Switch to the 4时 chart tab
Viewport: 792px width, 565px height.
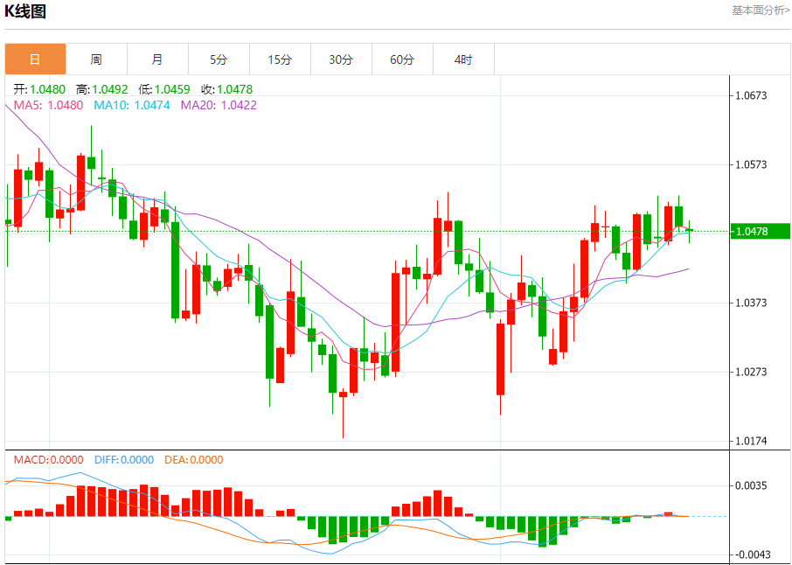coord(463,59)
